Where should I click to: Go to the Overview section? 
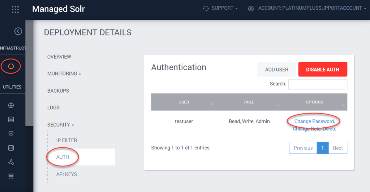pyautogui.click(x=59, y=57)
